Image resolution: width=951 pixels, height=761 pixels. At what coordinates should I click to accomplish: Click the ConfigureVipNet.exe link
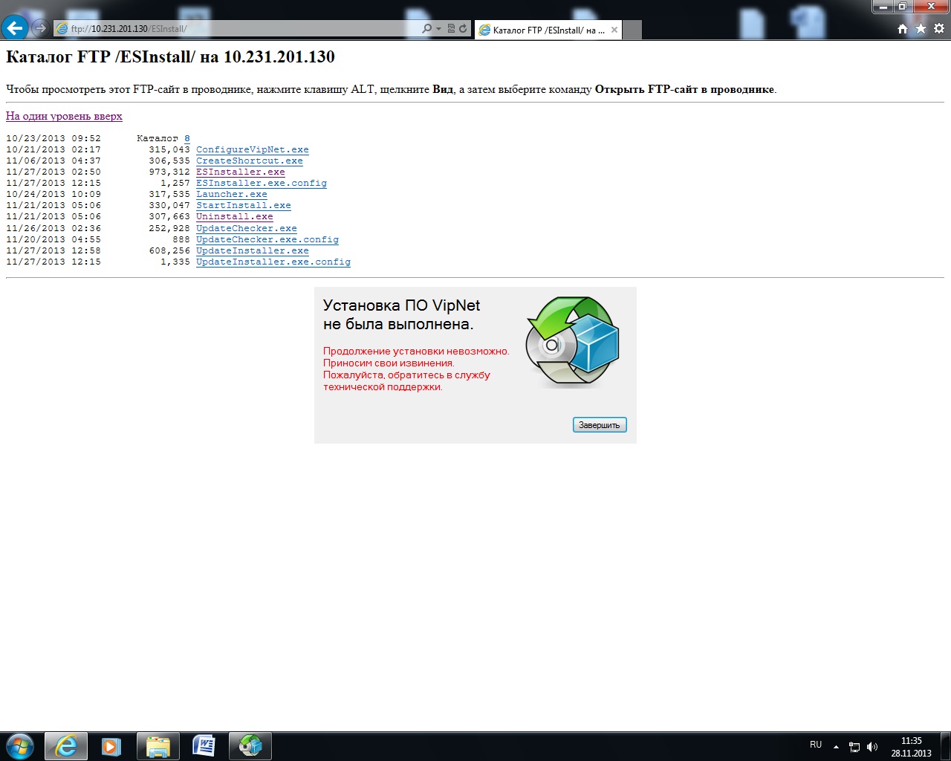[252, 149]
